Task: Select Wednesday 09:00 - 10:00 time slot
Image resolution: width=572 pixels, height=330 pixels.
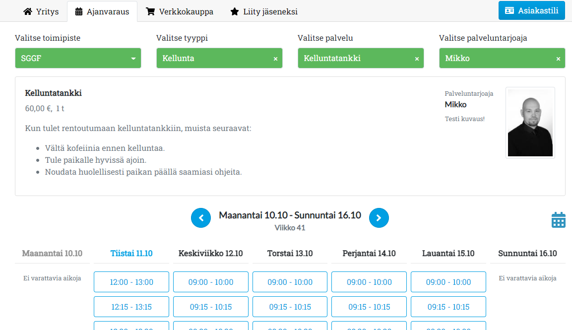Action: click(211, 282)
